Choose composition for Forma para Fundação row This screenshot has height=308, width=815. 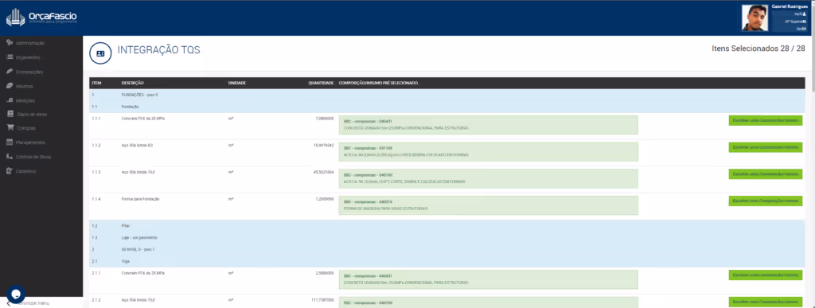pyautogui.click(x=765, y=201)
